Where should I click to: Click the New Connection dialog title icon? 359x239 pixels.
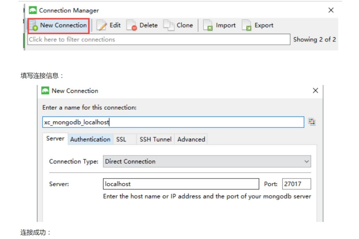(45, 91)
